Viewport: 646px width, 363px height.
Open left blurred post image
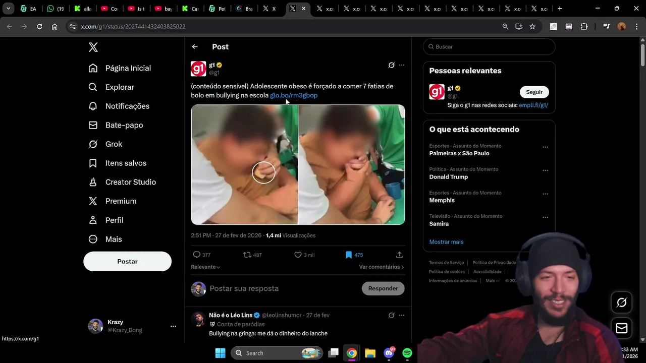(244, 164)
